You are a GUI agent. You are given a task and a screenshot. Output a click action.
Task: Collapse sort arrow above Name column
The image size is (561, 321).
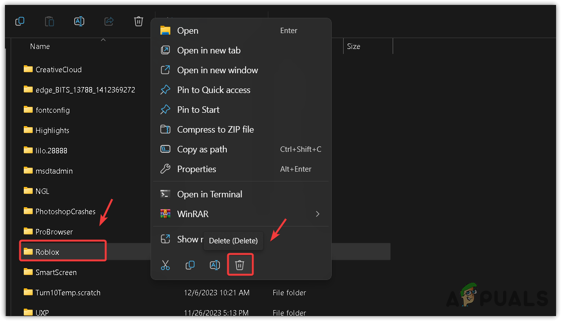point(103,40)
